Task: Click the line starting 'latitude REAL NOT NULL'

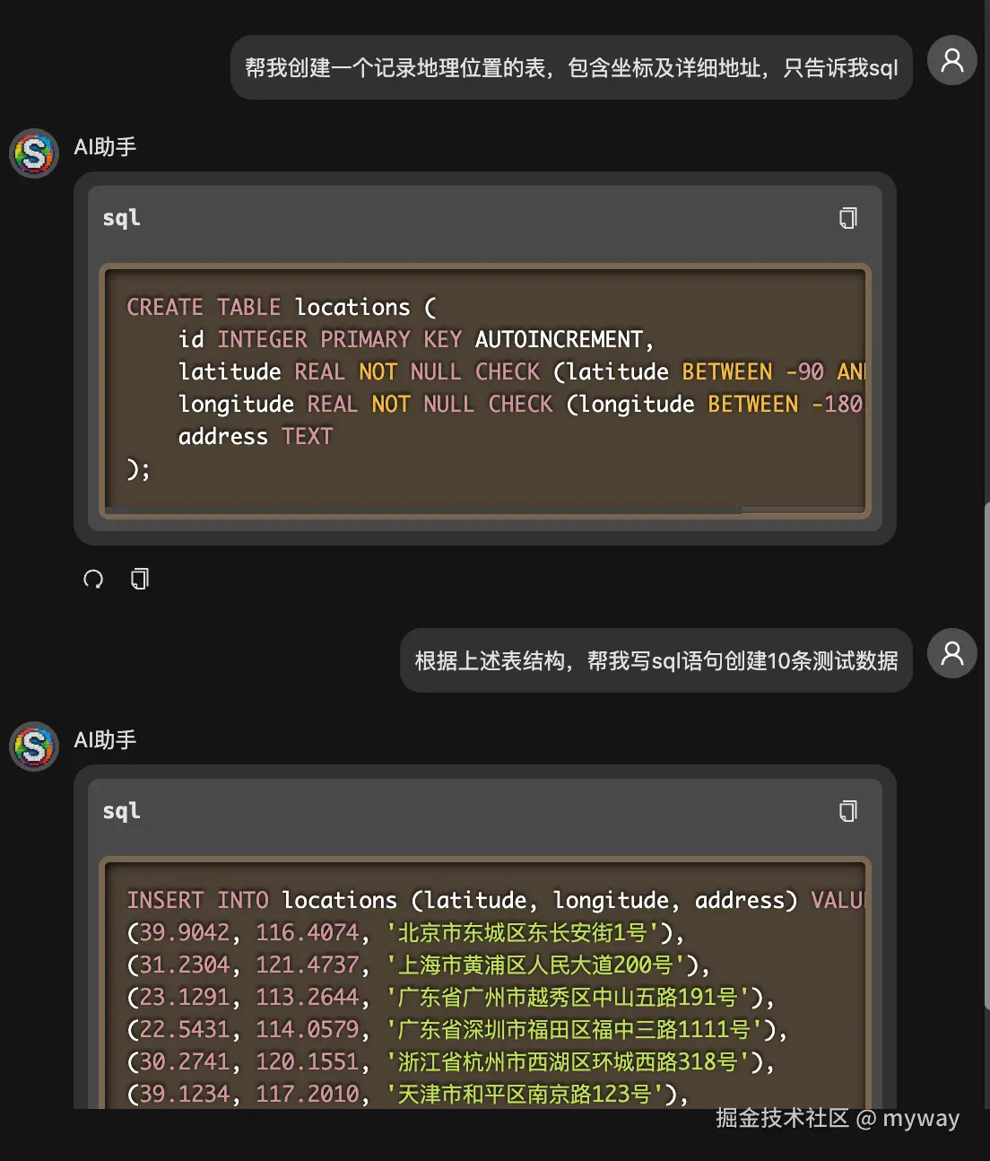Action: (521, 371)
